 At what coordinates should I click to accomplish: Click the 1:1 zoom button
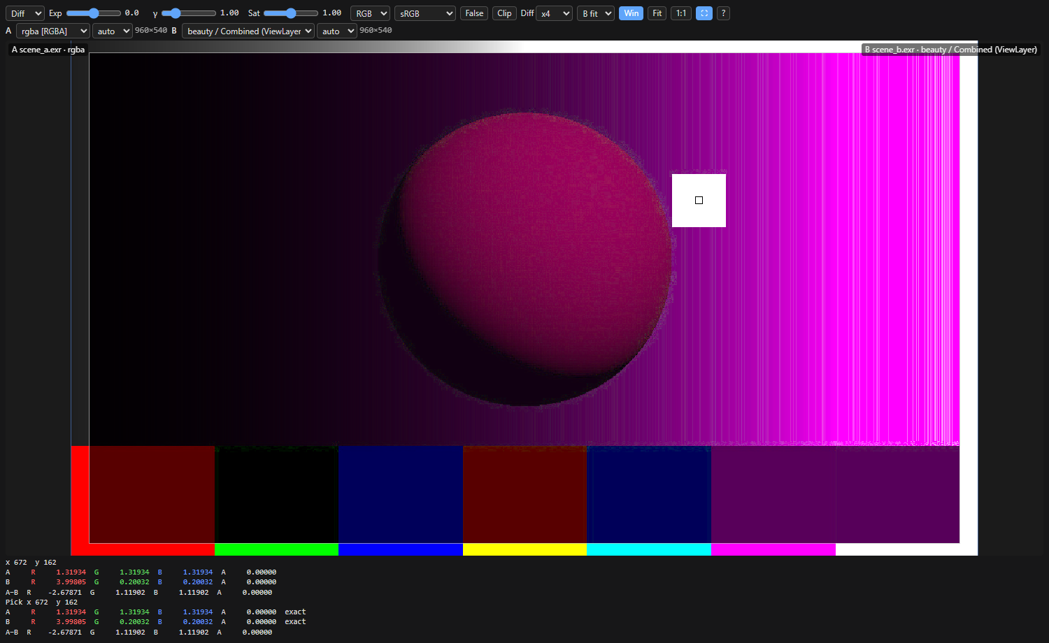pyautogui.click(x=681, y=13)
